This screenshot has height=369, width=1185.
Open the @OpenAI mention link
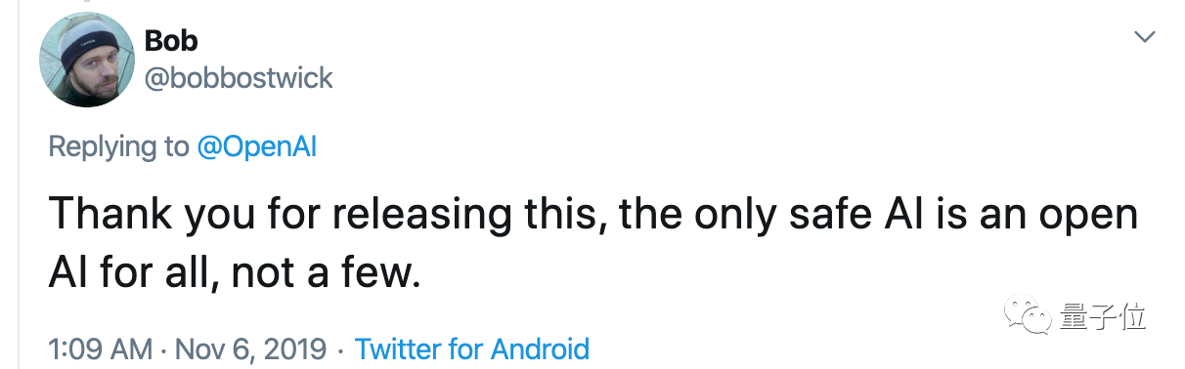256,147
